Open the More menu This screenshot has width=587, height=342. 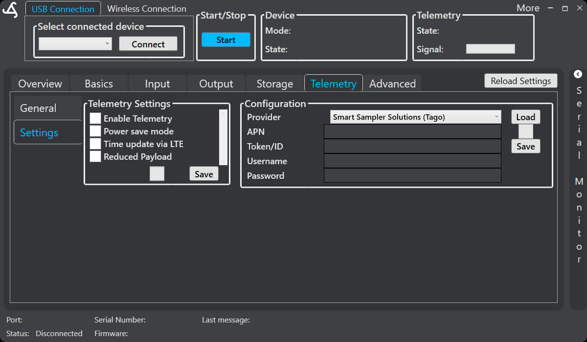(x=528, y=8)
